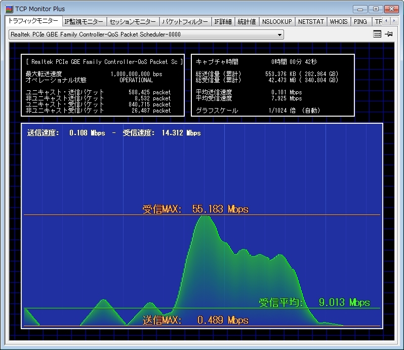Click the 26,487 packet non-unicast received value

coord(151,111)
